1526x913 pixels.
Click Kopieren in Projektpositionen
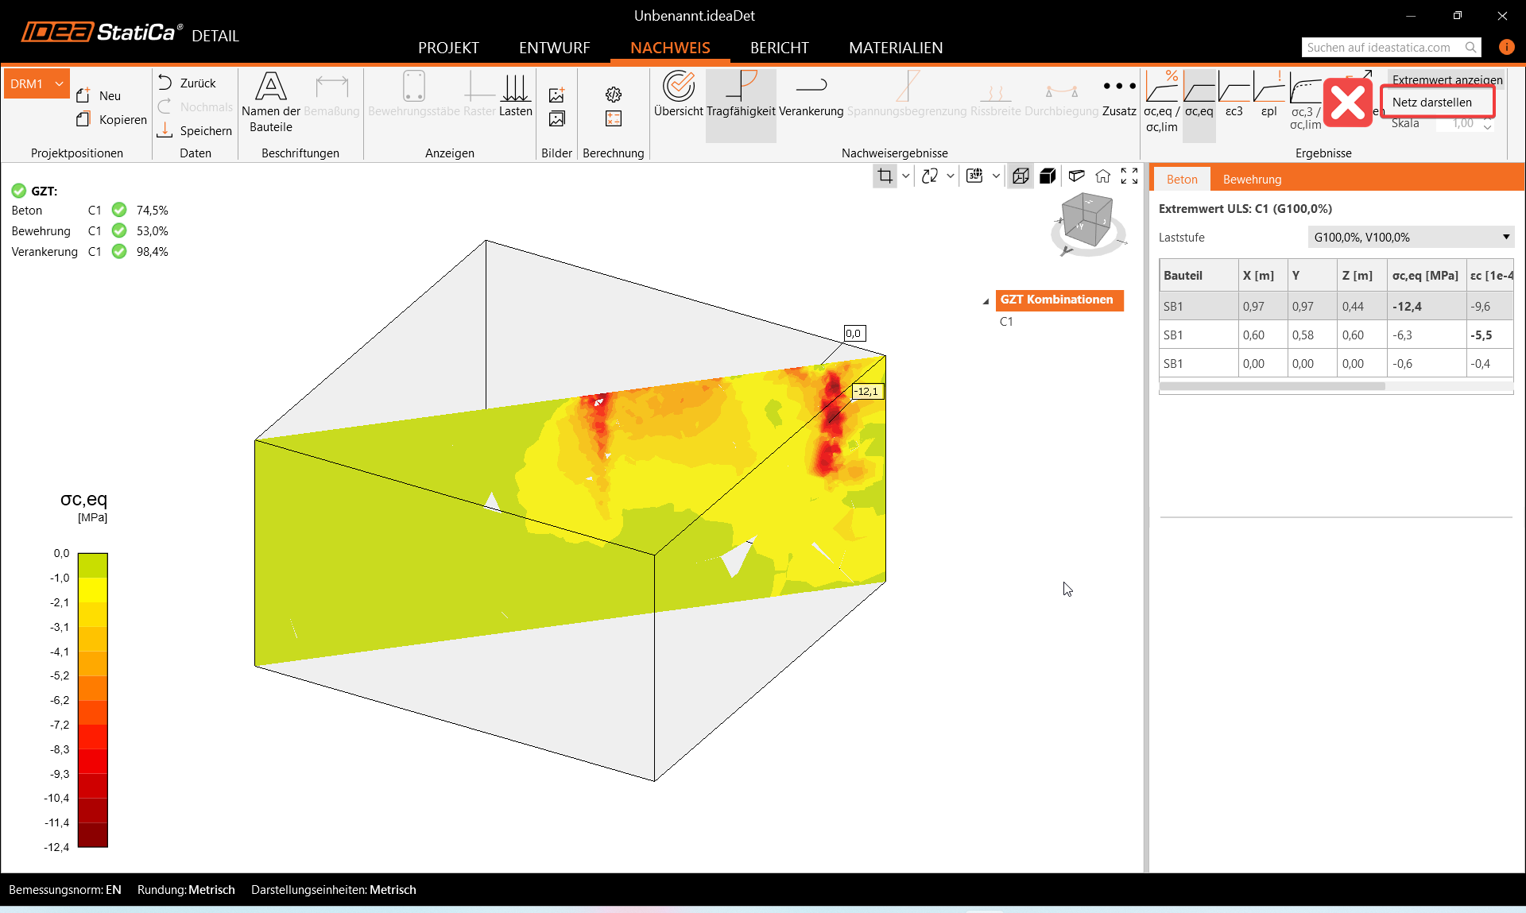pyautogui.click(x=112, y=120)
